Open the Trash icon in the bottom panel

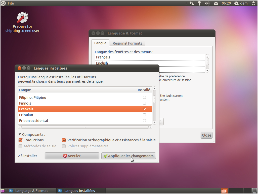(254, 190)
